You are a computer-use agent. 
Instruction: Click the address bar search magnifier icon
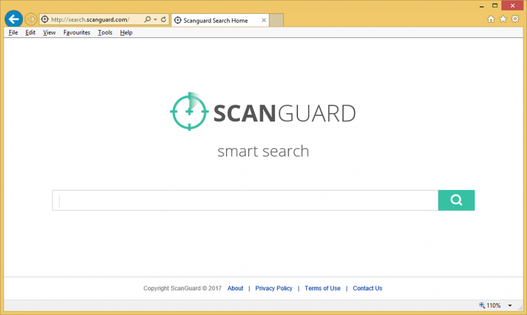coord(147,19)
